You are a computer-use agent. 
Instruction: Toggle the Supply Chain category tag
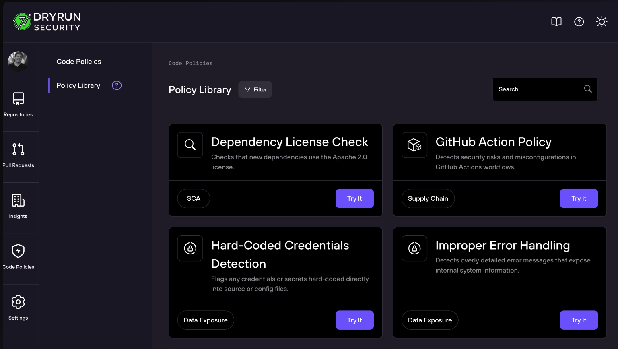coord(428,198)
